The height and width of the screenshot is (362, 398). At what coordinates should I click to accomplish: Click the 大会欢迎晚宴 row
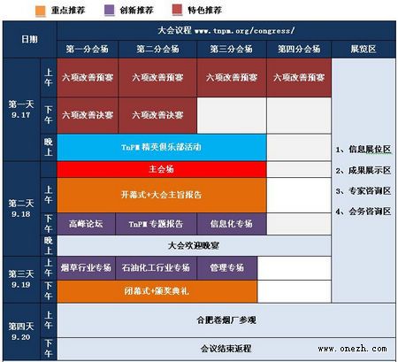point(194,246)
